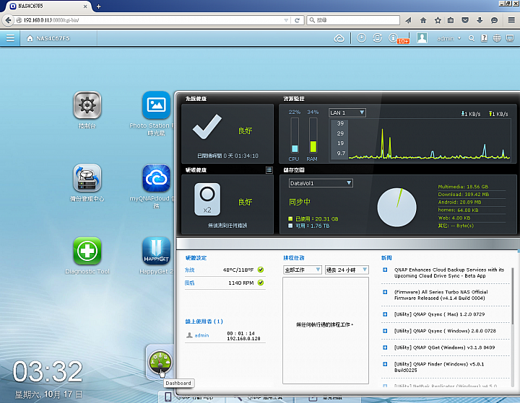Open the Control Panel gear desktop icon
The image size is (520, 403).
click(x=87, y=105)
